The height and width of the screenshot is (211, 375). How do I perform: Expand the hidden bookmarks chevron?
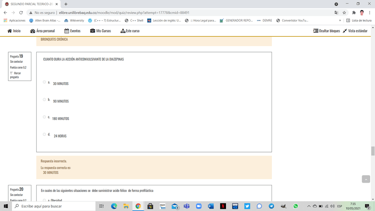(x=340, y=21)
